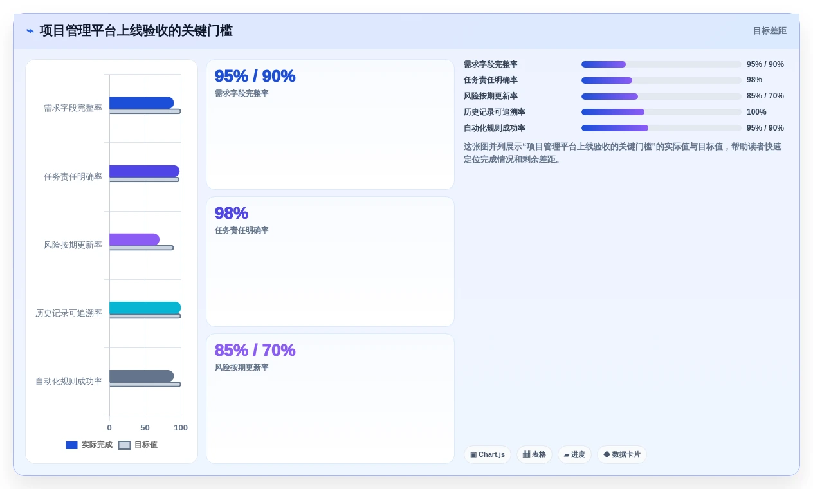Click the blue 需求字段完整率 chart bar
This screenshot has height=489, width=813.
click(x=142, y=103)
